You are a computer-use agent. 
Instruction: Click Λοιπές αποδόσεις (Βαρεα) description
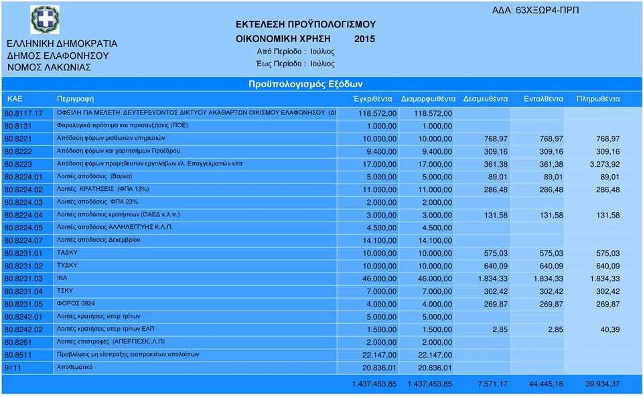tap(94, 176)
